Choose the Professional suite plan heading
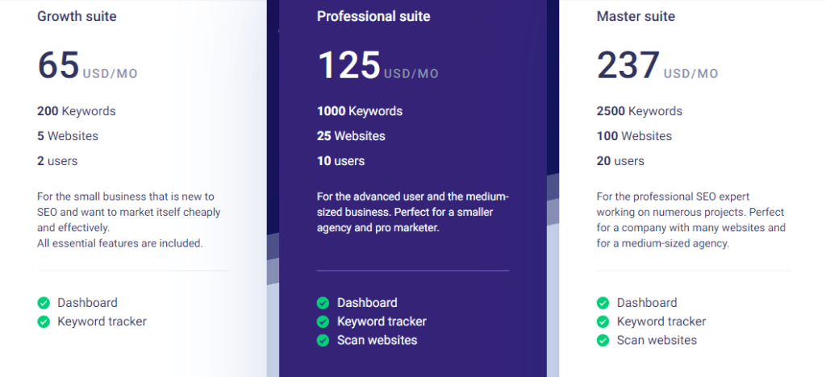The height and width of the screenshot is (377, 826). [x=373, y=16]
